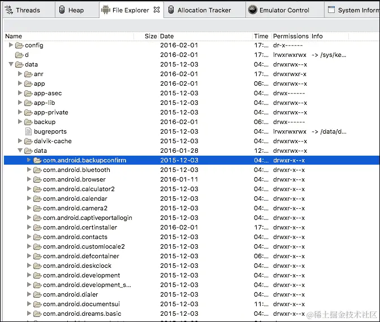Click the '-> /sys/ke...' info text
Image resolution: width=380 pixels, height=322 pixels.
click(x=329, y=55)
